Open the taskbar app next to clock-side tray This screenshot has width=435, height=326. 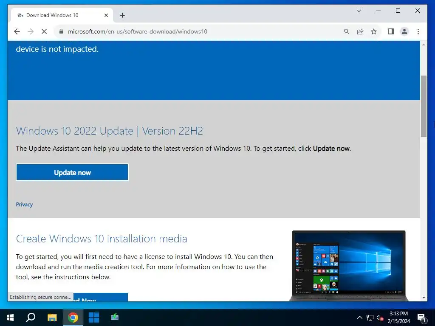(x=115, y=318)
